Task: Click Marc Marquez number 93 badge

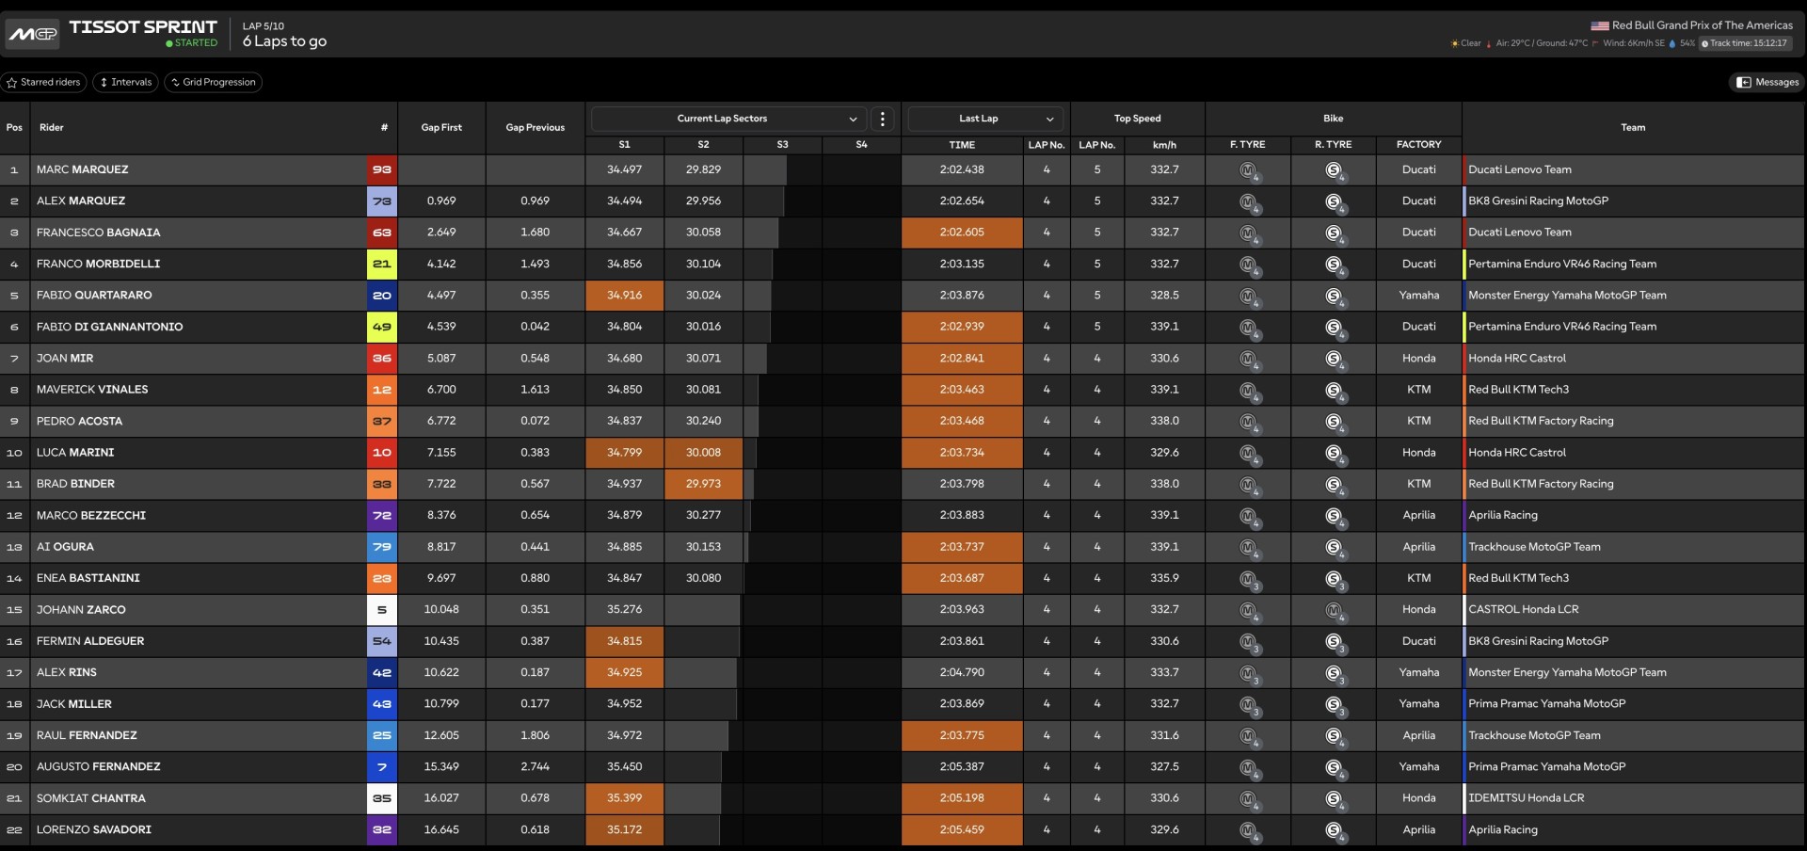Action: pos(381,169)
